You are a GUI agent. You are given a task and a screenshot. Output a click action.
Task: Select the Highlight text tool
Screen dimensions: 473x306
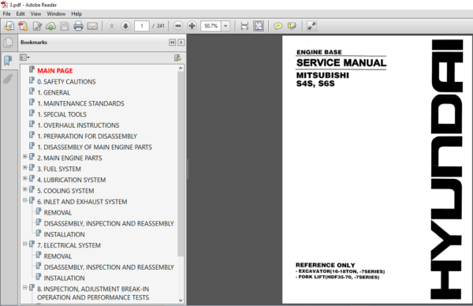tap(292, 26)
